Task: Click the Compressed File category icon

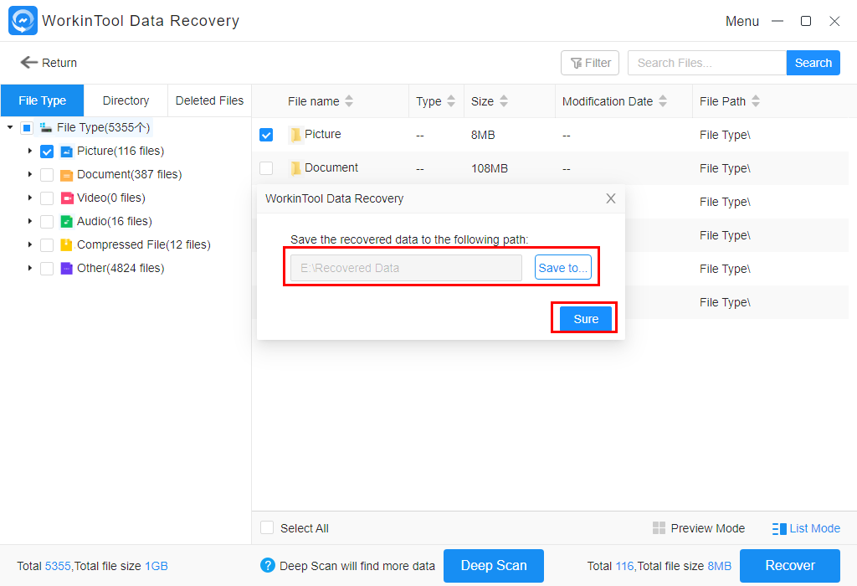Action: 66,245
